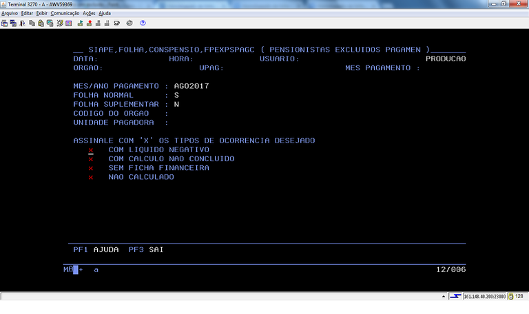Click the Paste clipboard toolbar icon
The width and height of the screenshot is (529, 314).
[41, 23]
